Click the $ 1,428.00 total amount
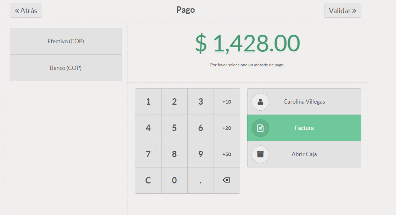This screenshot has width=396, height=215. [x=247, y=44]
